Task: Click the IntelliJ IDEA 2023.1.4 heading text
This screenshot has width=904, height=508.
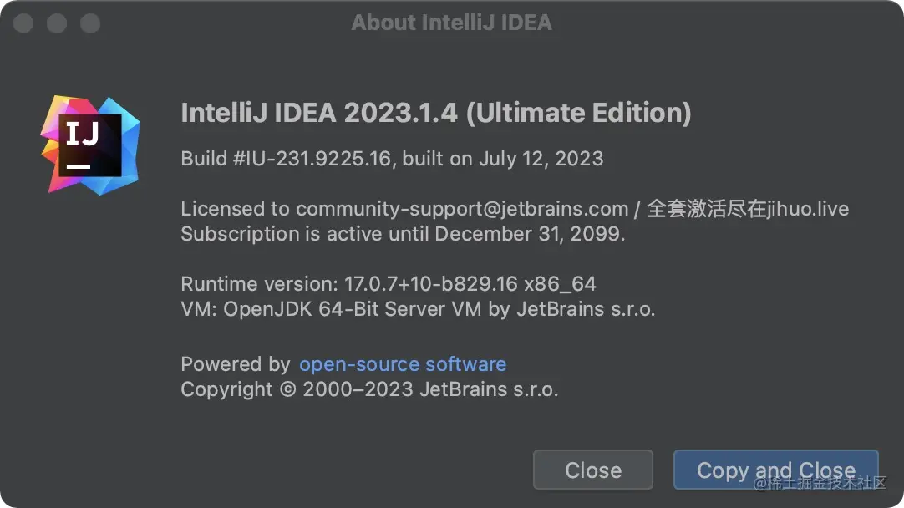Action: 319,113
